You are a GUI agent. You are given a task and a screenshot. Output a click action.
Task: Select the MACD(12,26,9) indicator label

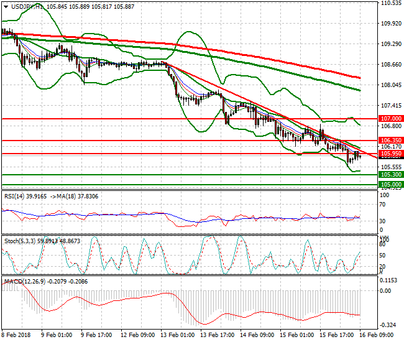click(22, 281)
